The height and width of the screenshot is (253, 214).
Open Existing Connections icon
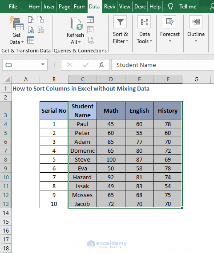[x=41, y=30]
